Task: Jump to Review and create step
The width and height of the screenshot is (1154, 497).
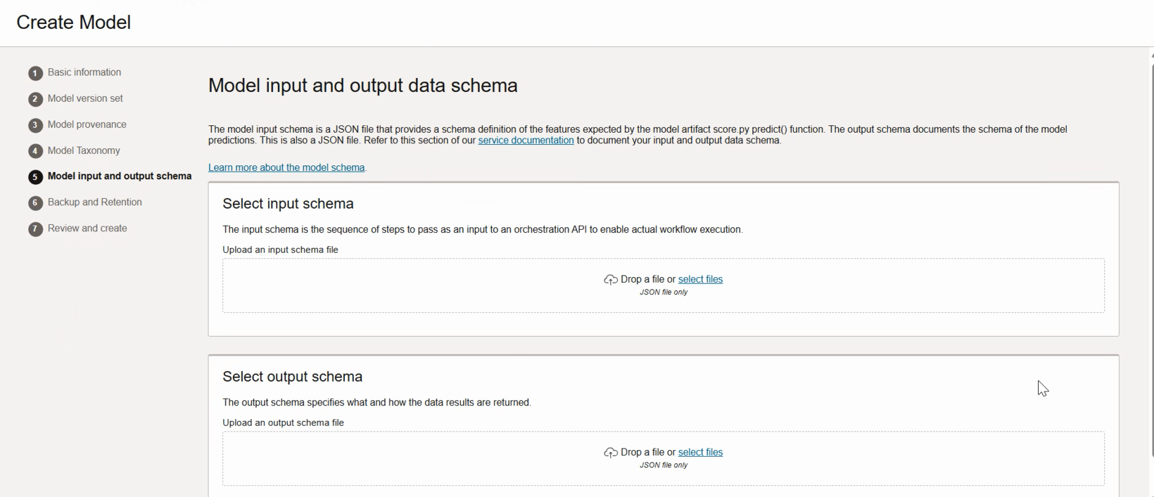Action: tap(87, 228)
